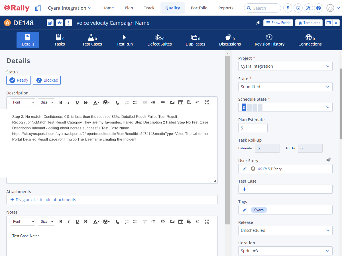Toggle strikethrough in Description editor
This screenshot has height=256, width=342.
click(x=85, y=102)
